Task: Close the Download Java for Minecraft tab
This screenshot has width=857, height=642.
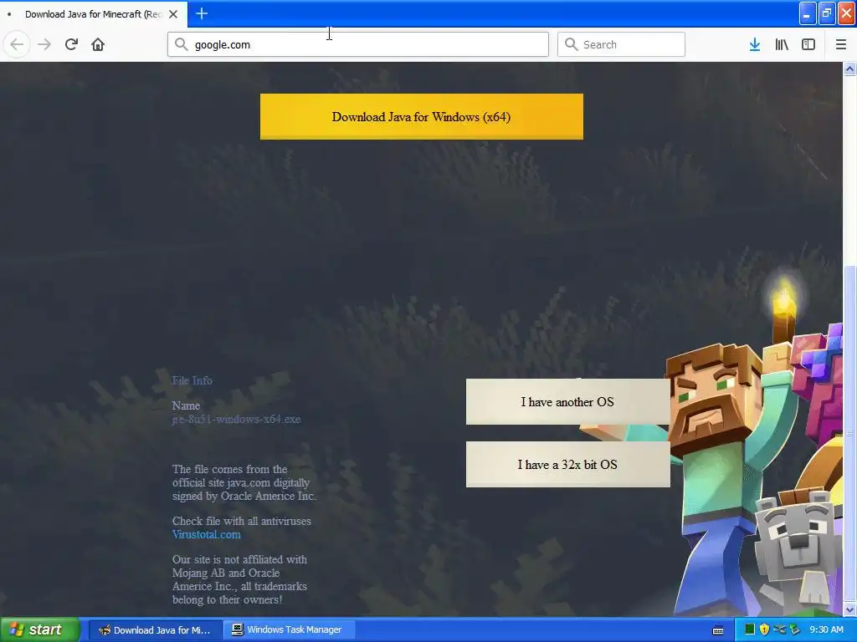Action: pos(173,14)
